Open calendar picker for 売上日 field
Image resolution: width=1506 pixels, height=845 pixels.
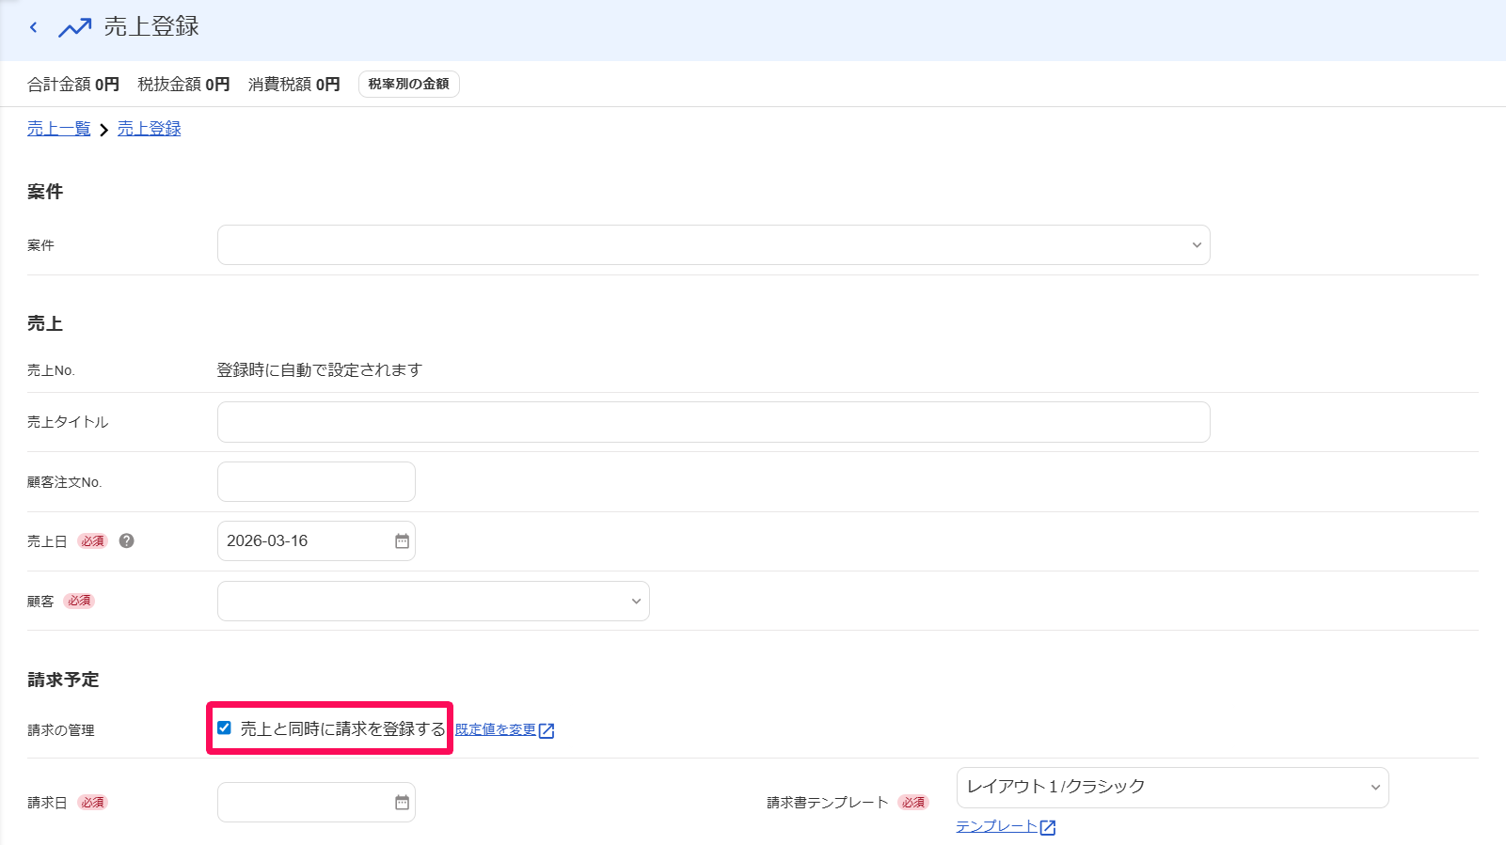(x=402, y=541)
